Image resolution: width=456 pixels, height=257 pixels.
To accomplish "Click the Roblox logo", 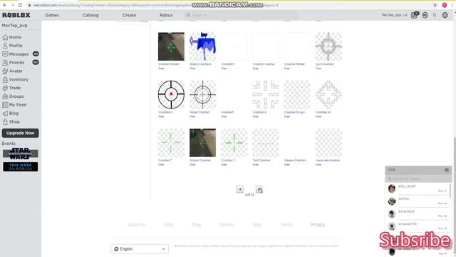I will (16, 15).
